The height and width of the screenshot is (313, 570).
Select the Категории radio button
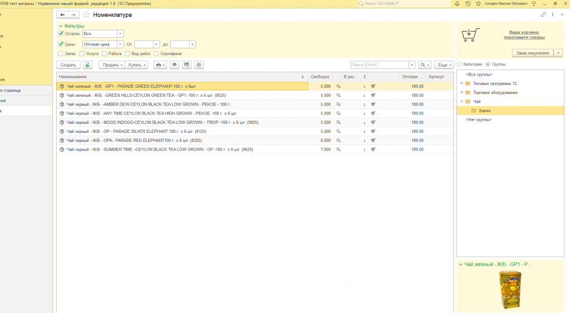[x=459, y=64]
